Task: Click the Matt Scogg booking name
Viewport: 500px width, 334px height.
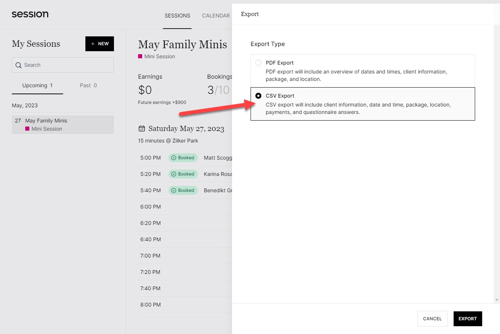Action: [218, 158]
